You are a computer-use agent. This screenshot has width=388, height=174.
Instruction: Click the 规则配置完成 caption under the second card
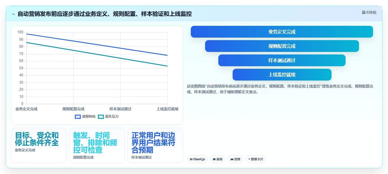[83, 157]
